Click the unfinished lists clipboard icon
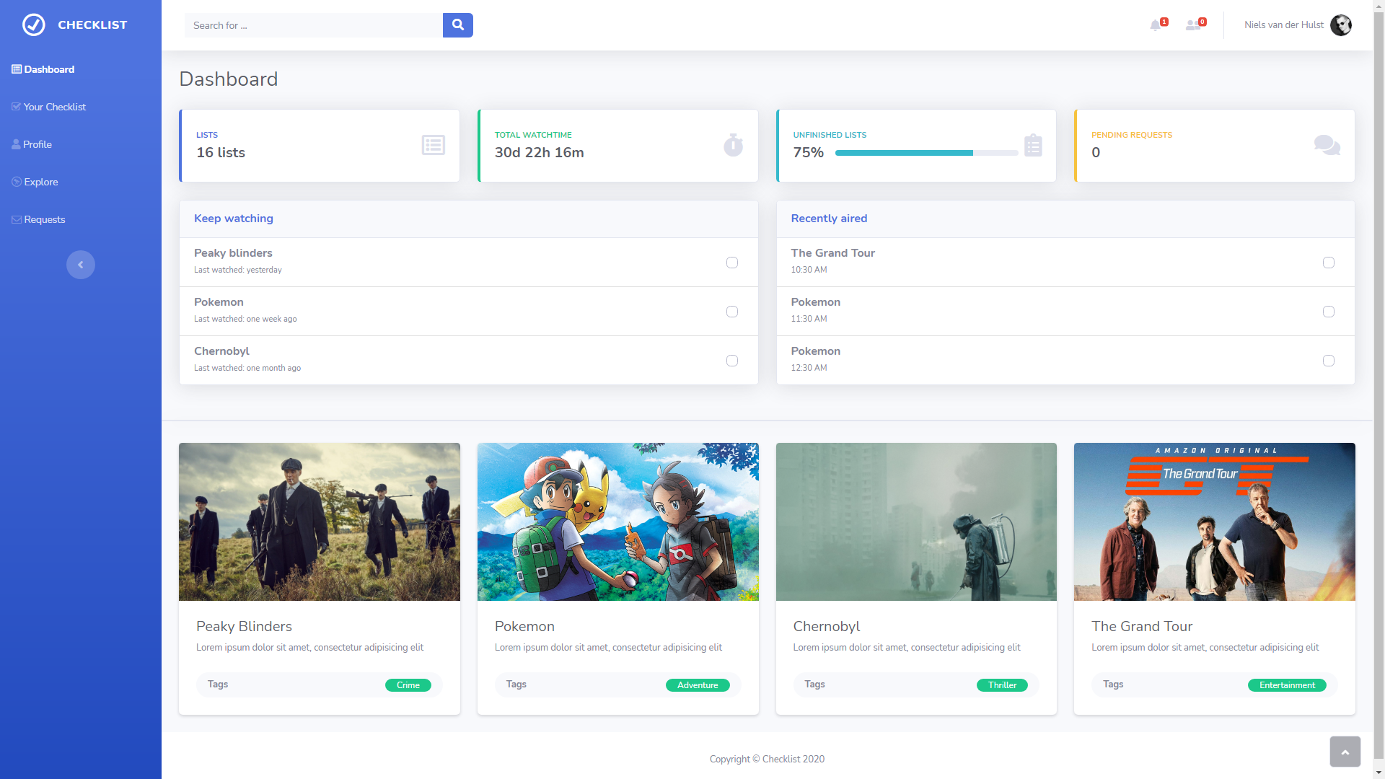Image resolution: width=1385 pixels, height=779 pixels. (1033, 145)
